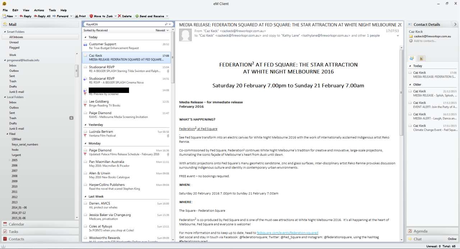Open the Send and Receive dropdown arrow
Screen dimensions: 460x249
tap(167, 16)
